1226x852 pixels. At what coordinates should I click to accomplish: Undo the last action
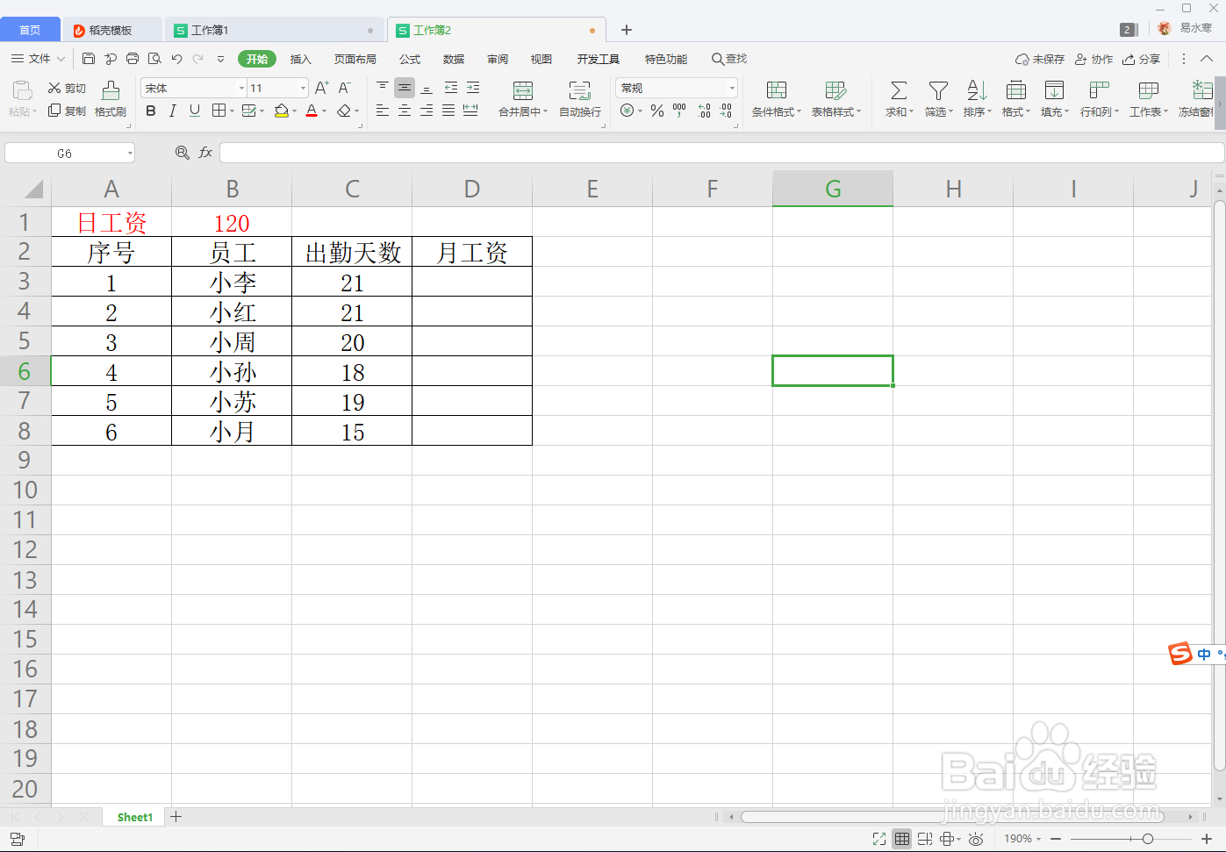tap(176, 59)
